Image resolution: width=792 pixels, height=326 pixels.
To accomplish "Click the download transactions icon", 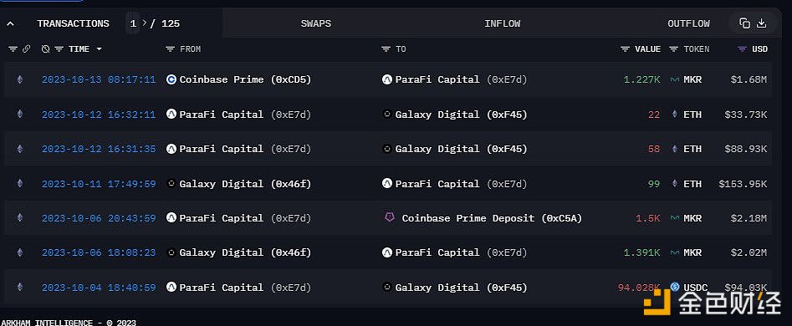I will point(762,23).
